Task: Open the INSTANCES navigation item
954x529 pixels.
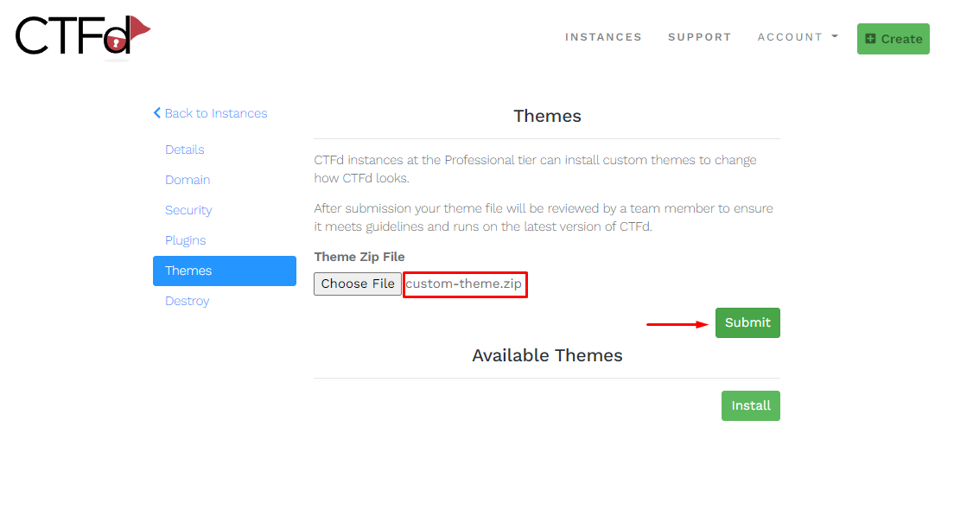Action: [x=603, y=37]
